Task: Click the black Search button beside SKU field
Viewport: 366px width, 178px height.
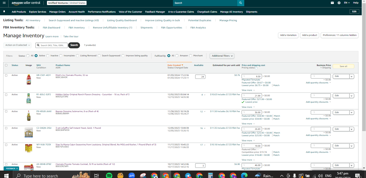Action: point(74,45)
